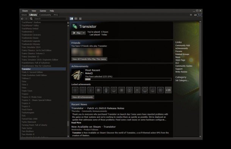Screen dimensions: 231x149
Task: Select Tradewinds Caravans in game list
Action: (x=31, y=35)
